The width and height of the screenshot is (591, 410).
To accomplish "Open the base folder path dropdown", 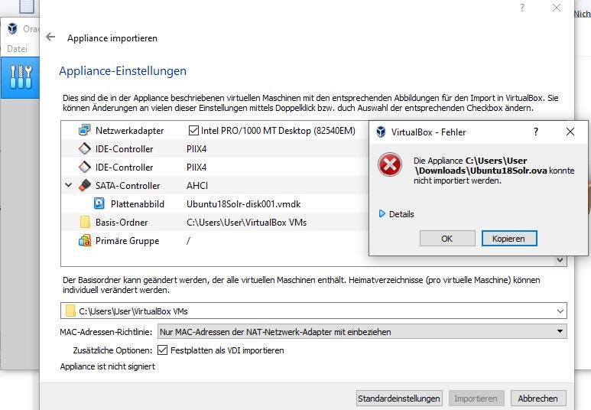I will (x=560, y=311).
